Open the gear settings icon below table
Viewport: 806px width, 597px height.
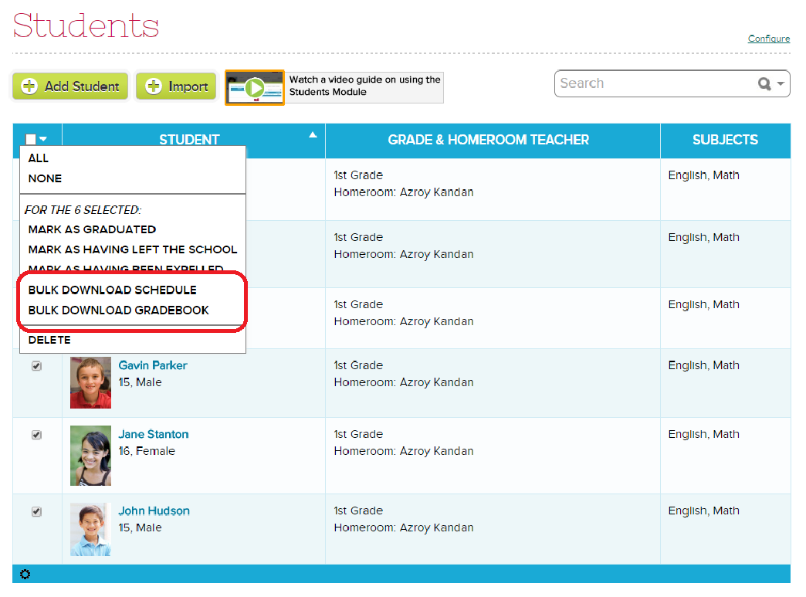coord(25,575)
